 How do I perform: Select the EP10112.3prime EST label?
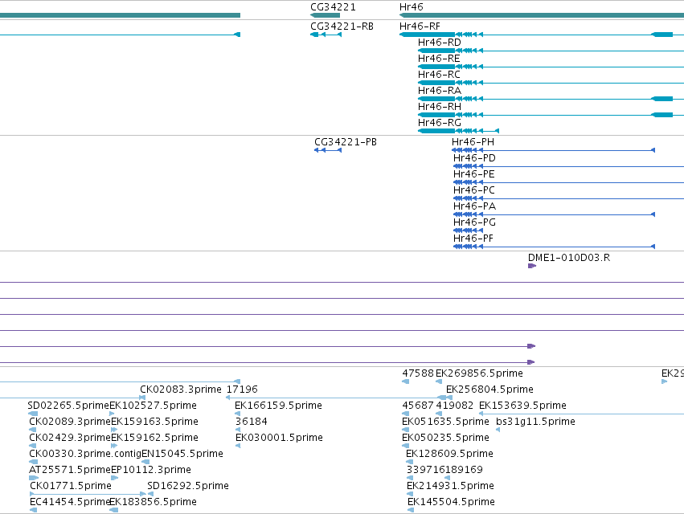(x=151, y=470)
